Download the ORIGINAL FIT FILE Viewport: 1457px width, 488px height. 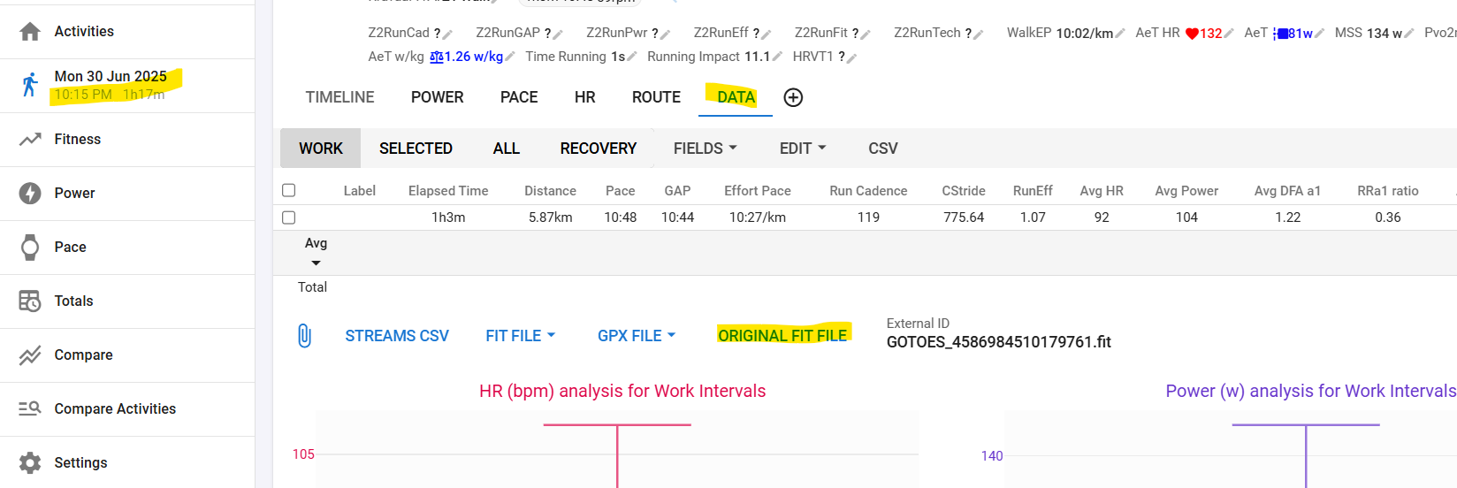click(x=782, y=336)
